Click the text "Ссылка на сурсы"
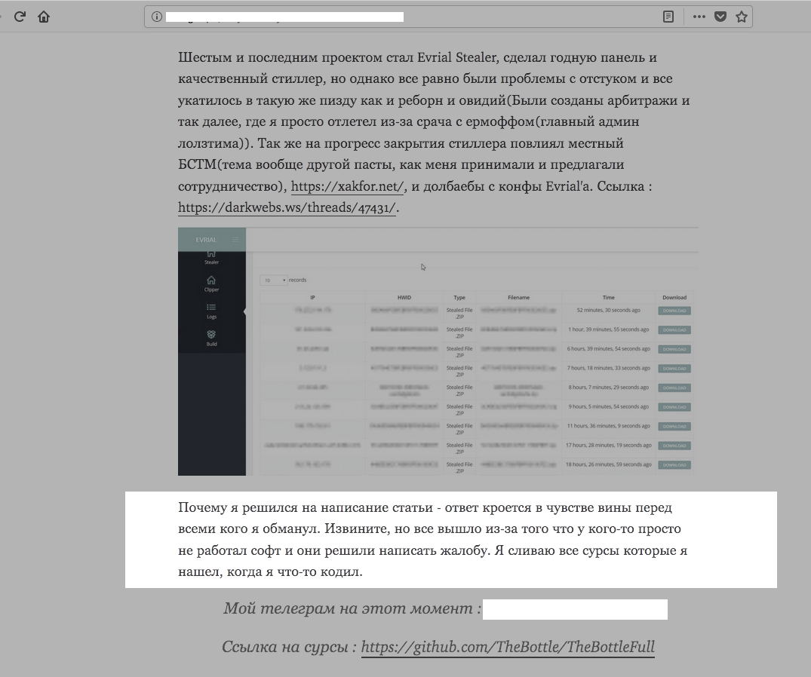The height and width of the screenshot is (677, 811). (285, 647)
